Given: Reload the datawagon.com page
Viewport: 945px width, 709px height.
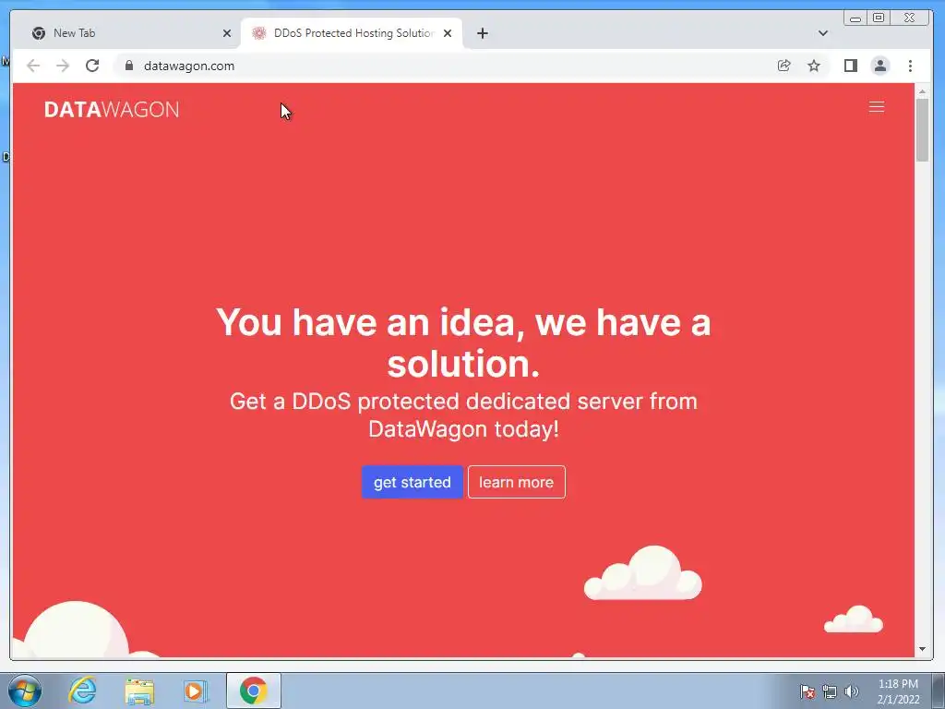Looking at the screenshot, I should tap(92, 66).
